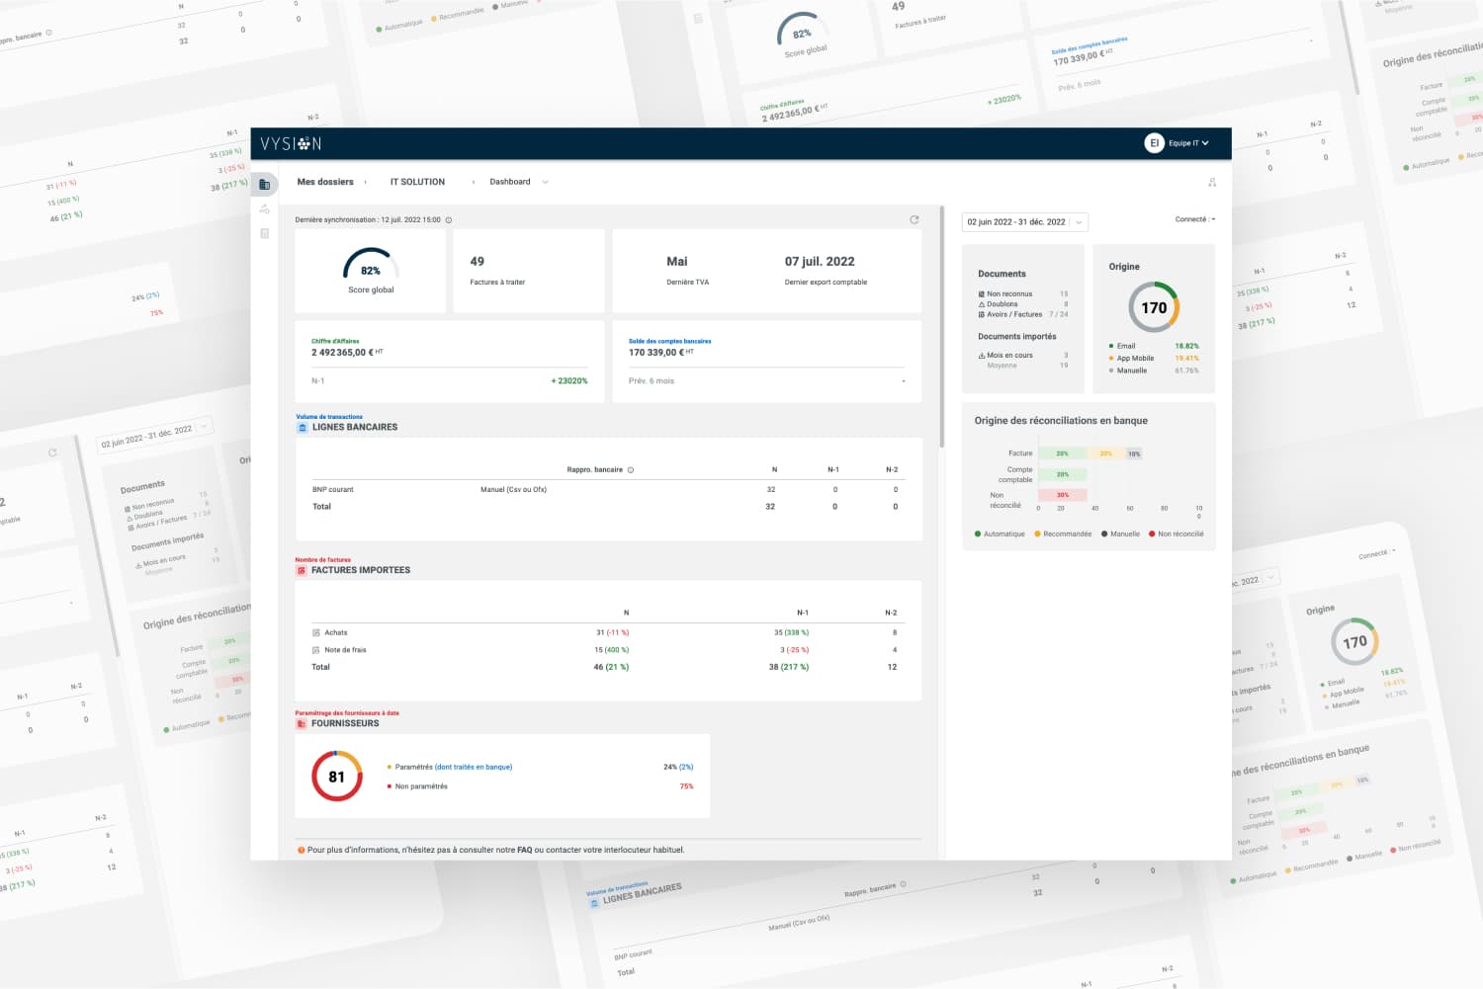Image resolution: width=1483 pixels, height=989 pixels.
Task: Toggle the Non réconcilié legend item
Action: (1177, 535)
